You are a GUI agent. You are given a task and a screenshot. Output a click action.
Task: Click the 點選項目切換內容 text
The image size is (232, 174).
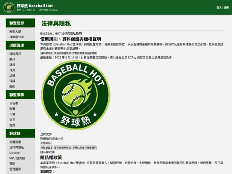[52, 139]
